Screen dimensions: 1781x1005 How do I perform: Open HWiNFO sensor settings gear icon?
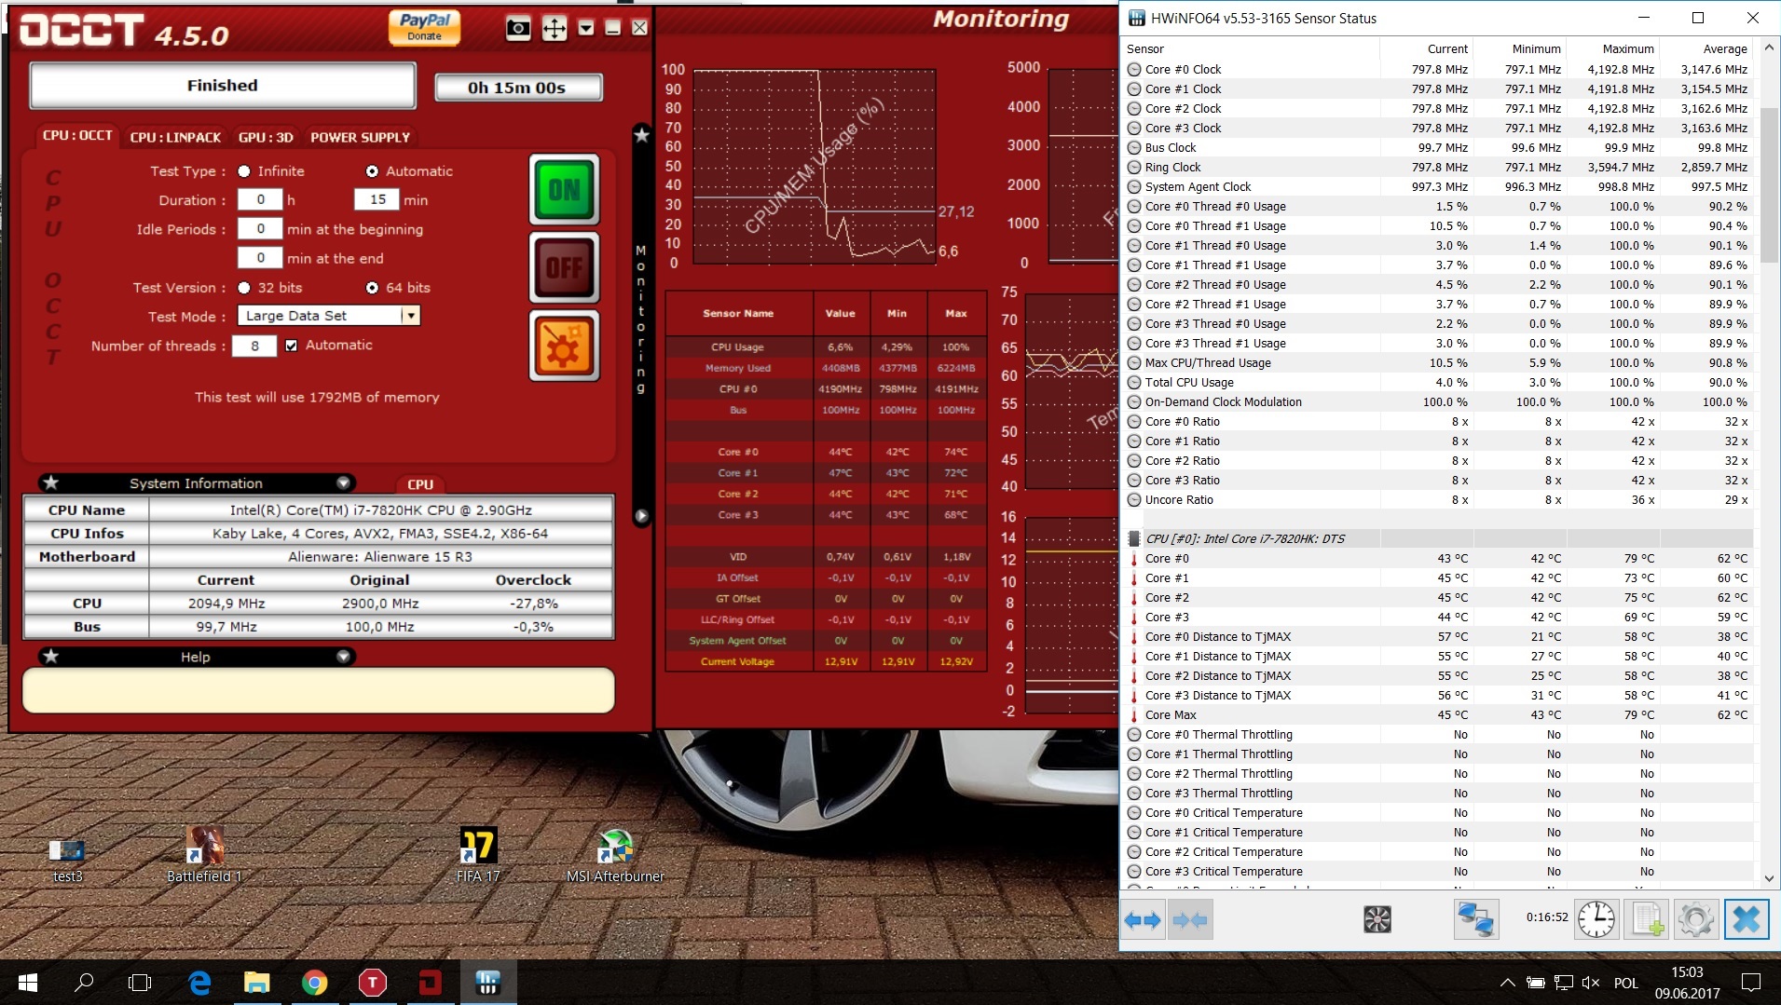click(x=1695, y=919)
